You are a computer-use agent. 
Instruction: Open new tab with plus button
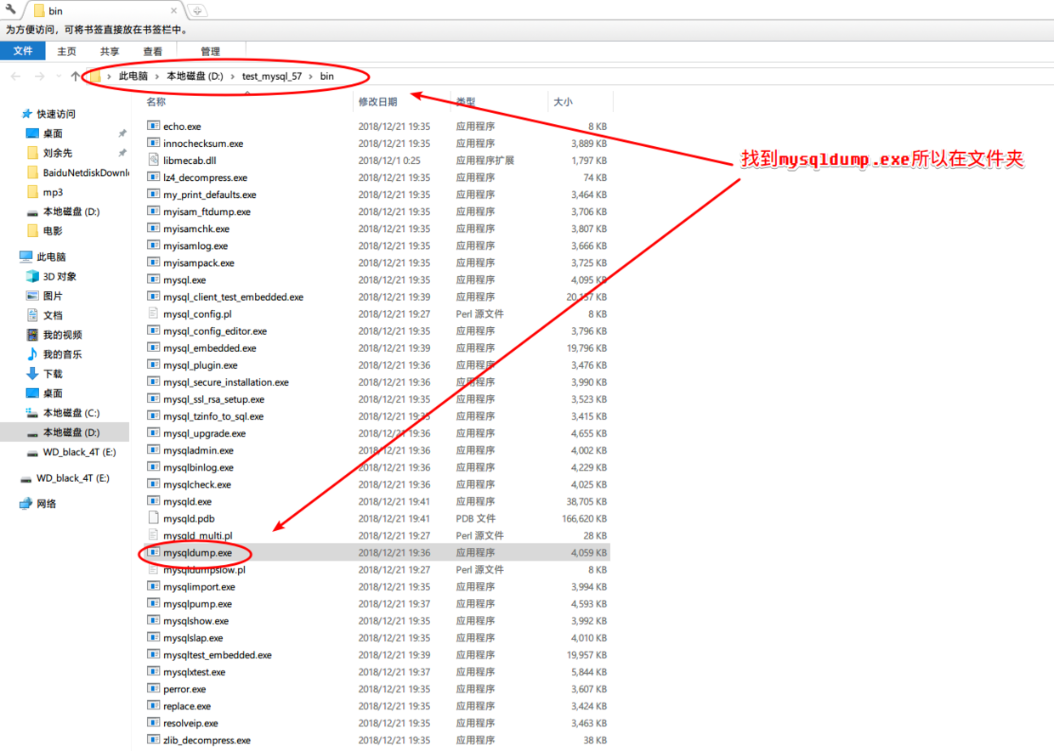(x=197, y=11)
